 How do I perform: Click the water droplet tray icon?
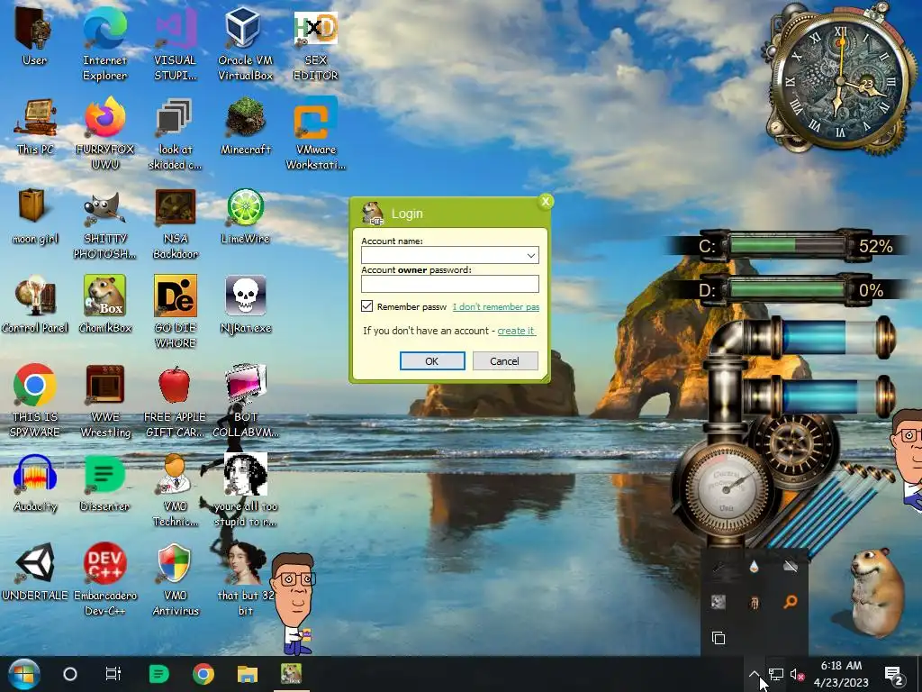click(x=755, y=566)
